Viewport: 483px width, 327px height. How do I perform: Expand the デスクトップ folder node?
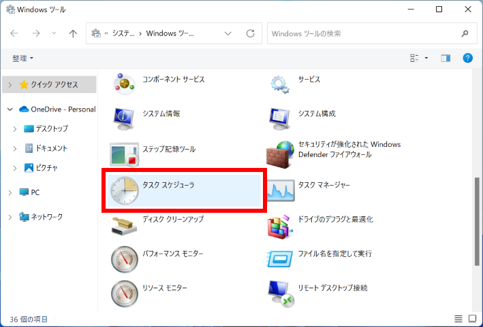coord(15,128)
